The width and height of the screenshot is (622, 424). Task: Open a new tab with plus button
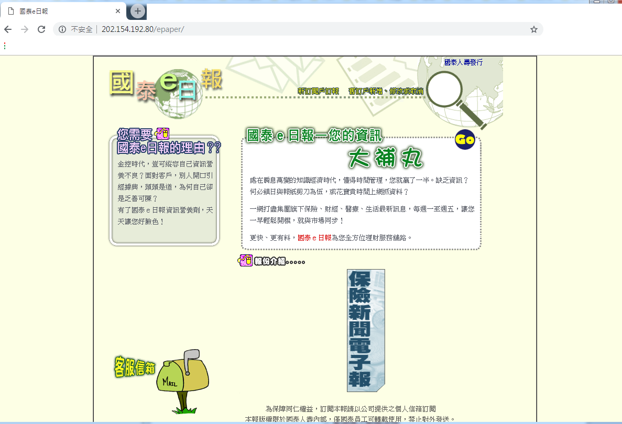tap(138, 11)
